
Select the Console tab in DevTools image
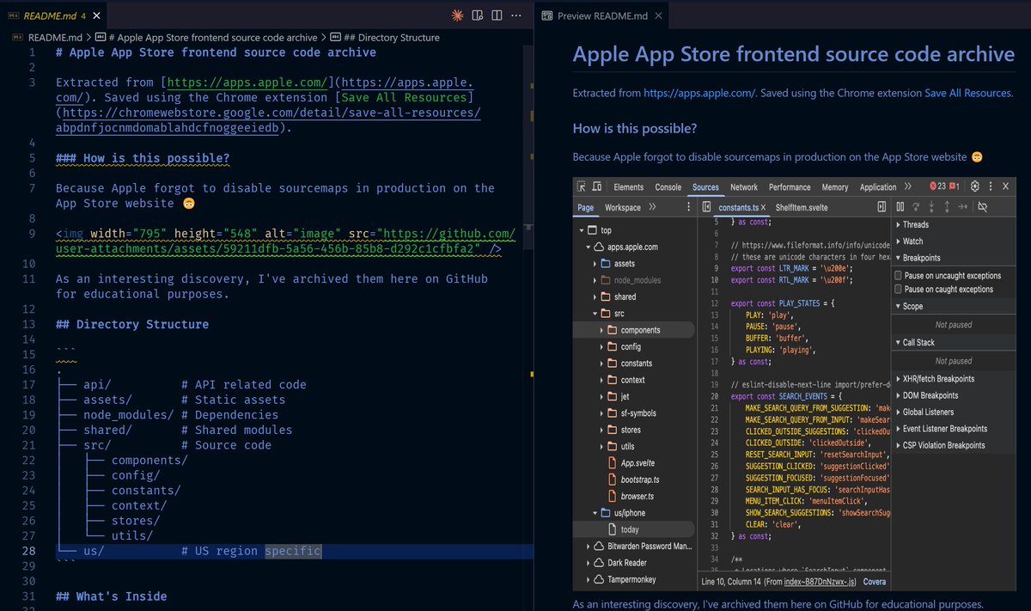pyautogui.click(x=668, y=186)
